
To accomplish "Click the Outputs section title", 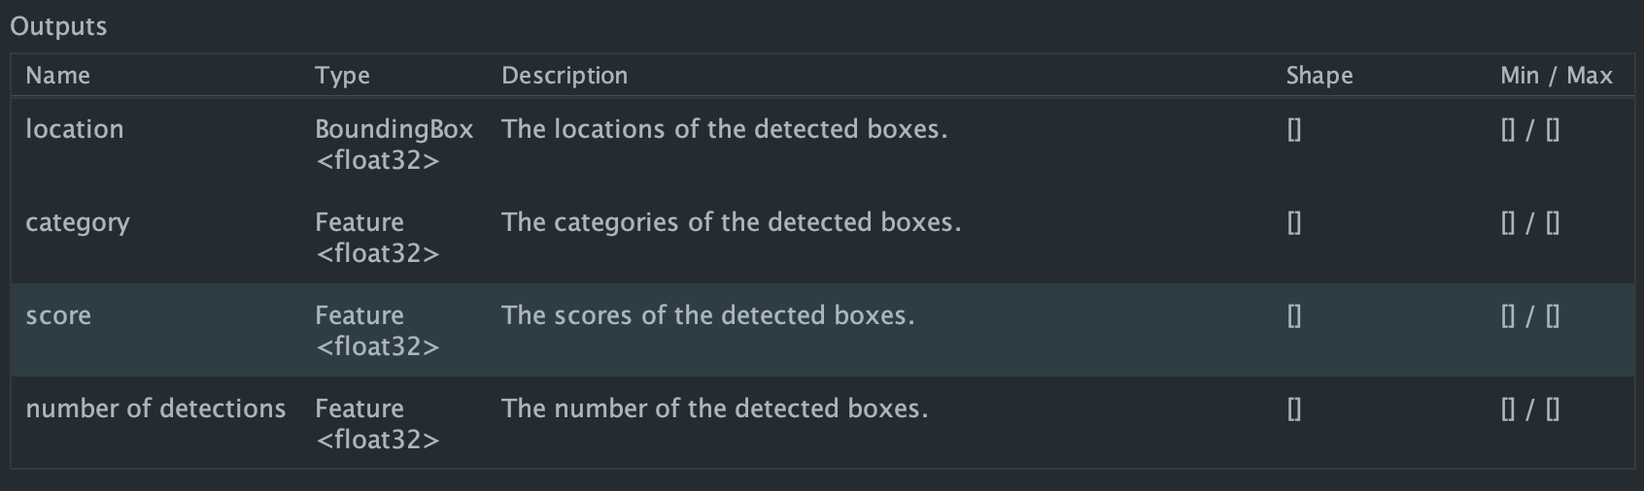I will 58,26.
